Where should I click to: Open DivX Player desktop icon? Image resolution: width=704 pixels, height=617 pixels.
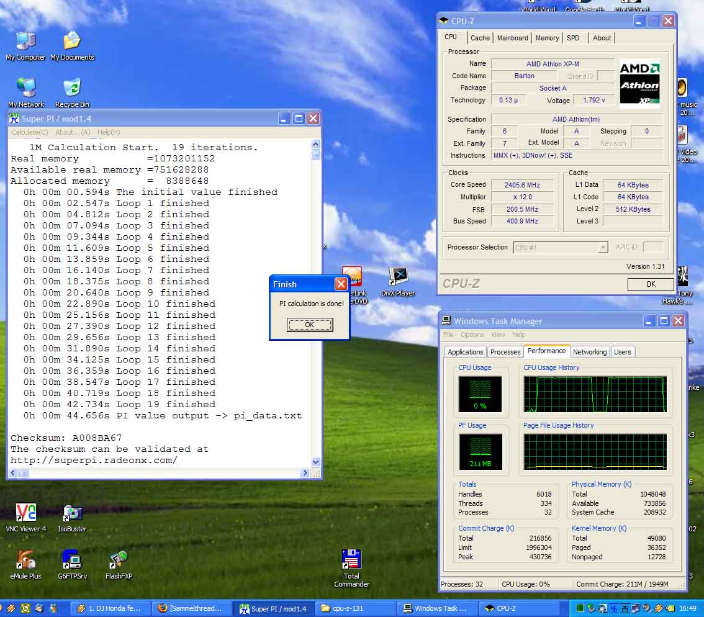click(398, 282)
